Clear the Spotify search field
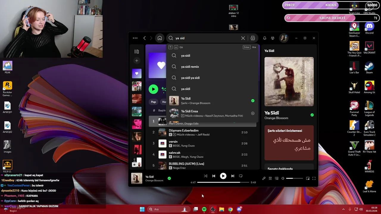The width and height of the screenshot is (381, 214). pyautogui.click(x=243, y=38)
